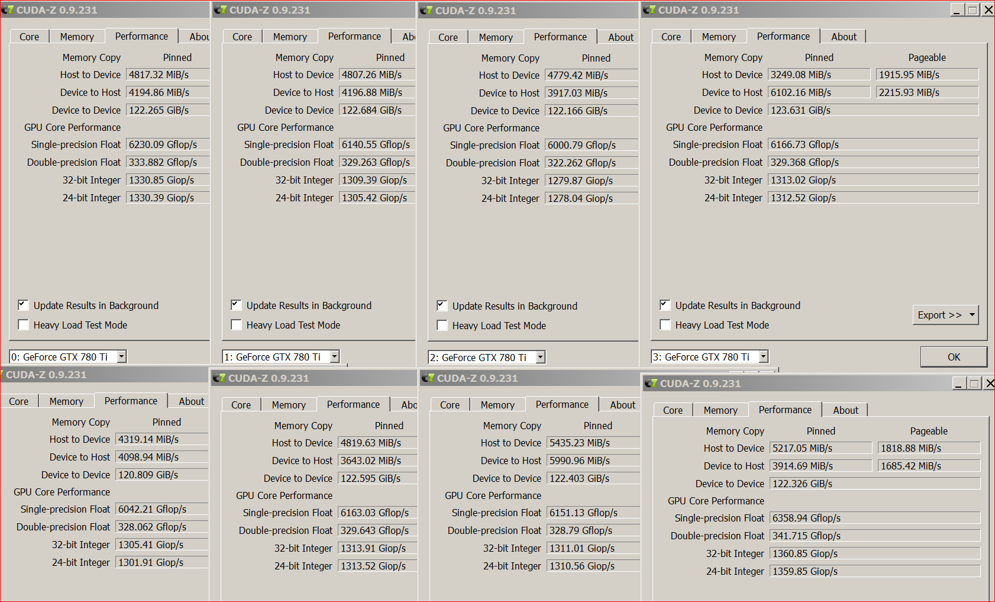Click the CUDA-Z logo in GPU 3 window title bar
995x602 pixels.
point(649,9)
